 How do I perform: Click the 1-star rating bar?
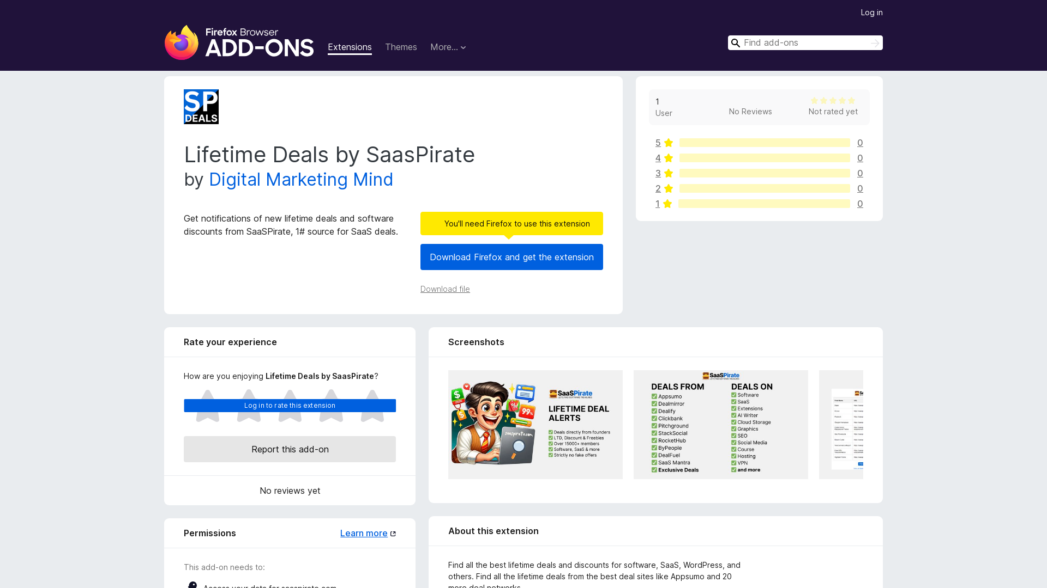point(764,204)
